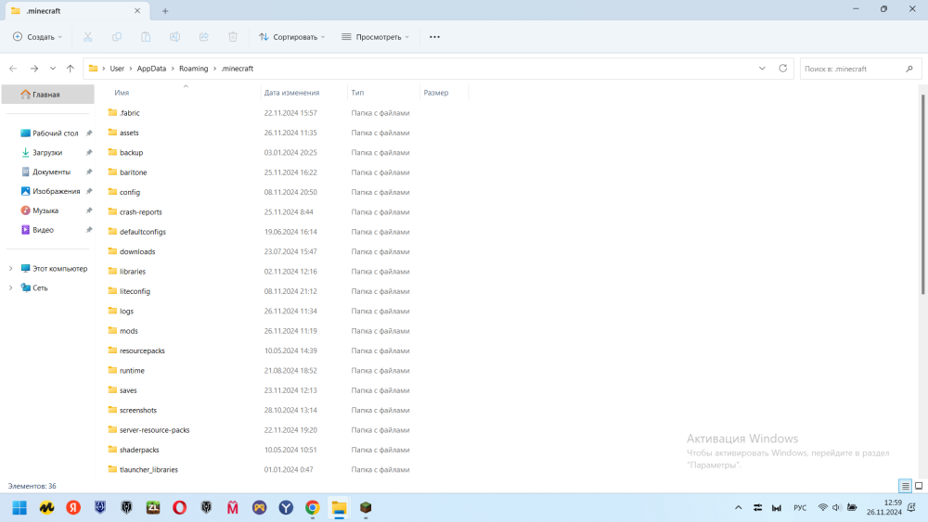Click User in the breadcrumb path
928x522 pixels.
(117, 69)
